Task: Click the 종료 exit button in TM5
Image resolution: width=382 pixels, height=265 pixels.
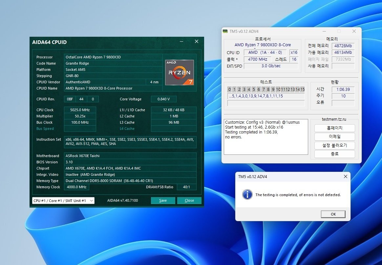Action: (334, 154)
